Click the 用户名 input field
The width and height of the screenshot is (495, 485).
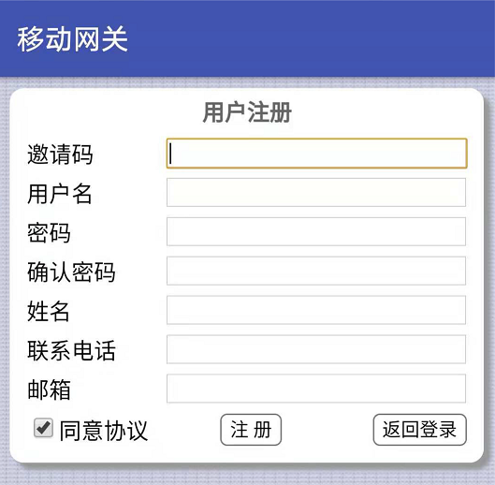(316, 193)
